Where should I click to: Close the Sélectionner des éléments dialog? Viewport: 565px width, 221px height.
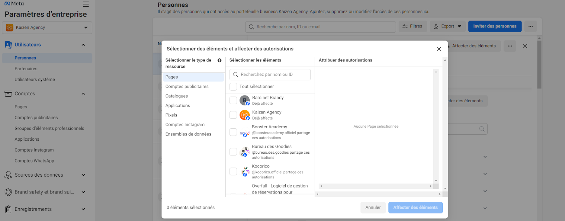click(x=439, y=49)
